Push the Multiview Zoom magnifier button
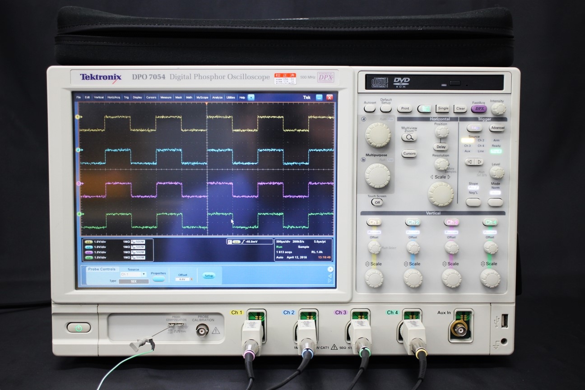This screenshot has height=390, width=585. (409, 138)
